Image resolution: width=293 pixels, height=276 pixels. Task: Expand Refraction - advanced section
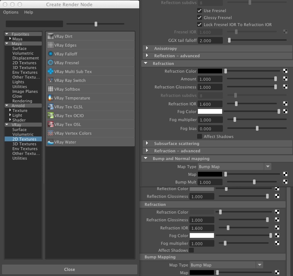coord(147,150)
